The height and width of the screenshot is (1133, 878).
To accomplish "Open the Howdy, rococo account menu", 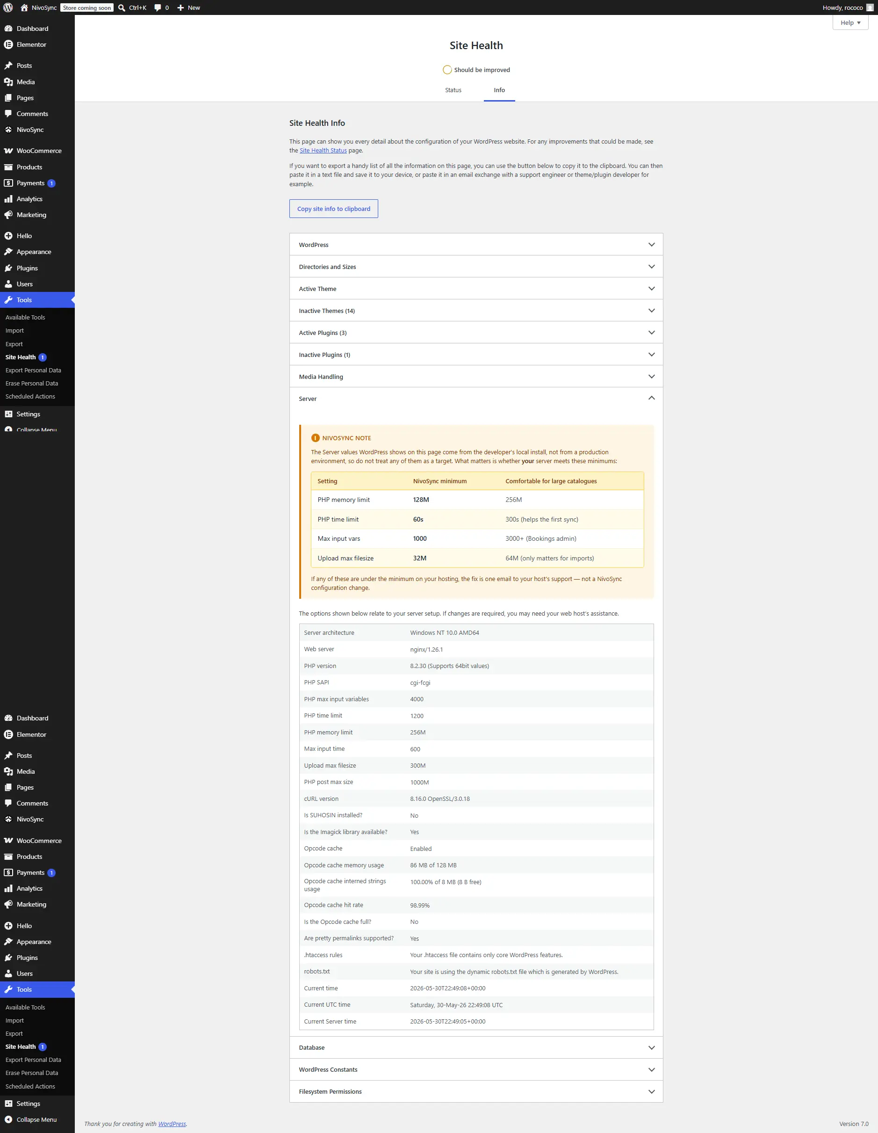I will click(848, 8).
